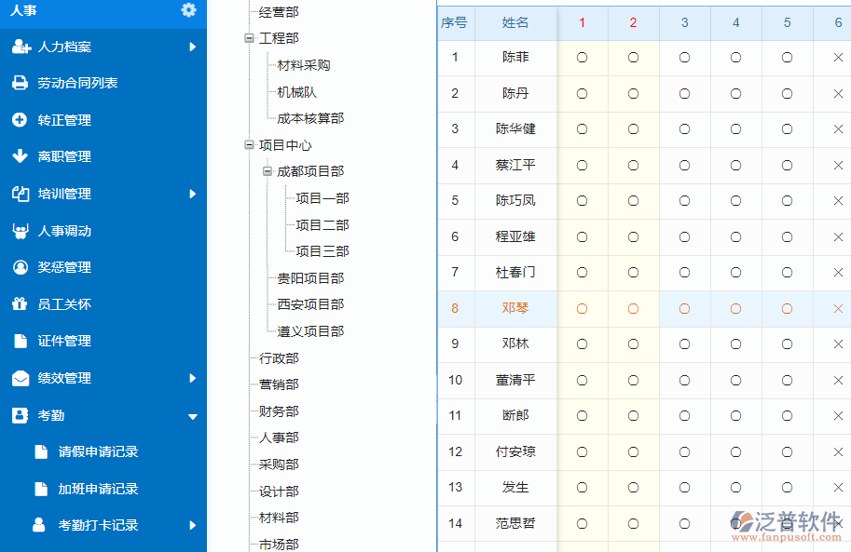851x552 pixels.
Task: Click the printer-style icon beside 劳动合同列表
Action: [x=21, y=83]
